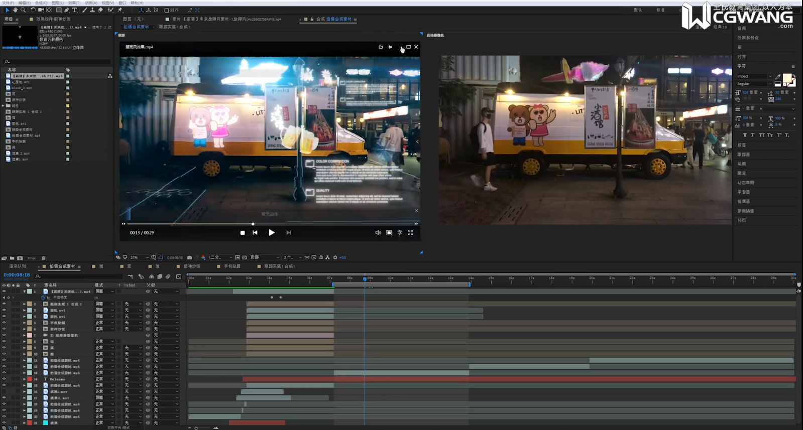The width and height of the screenshot is (803, 430).
Task: Switch to 手机贴膜 timeline tab
Action: 232,266
